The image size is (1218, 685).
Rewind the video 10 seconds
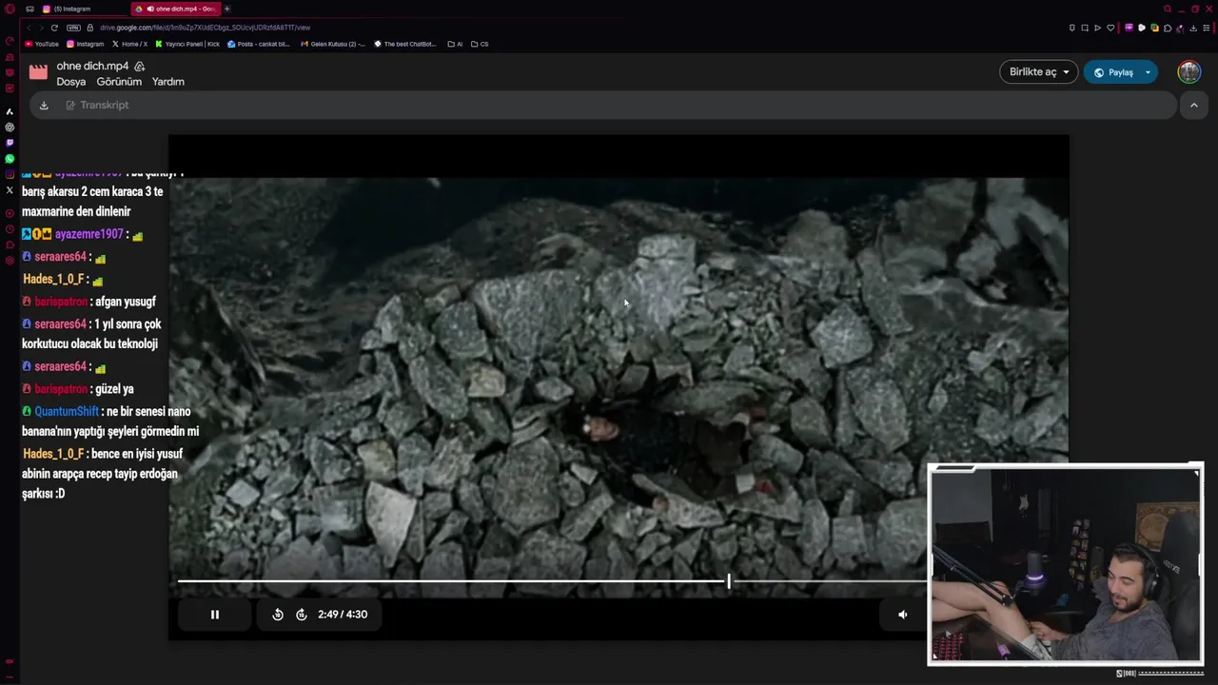pyautogui.click(x=278, y=615)
